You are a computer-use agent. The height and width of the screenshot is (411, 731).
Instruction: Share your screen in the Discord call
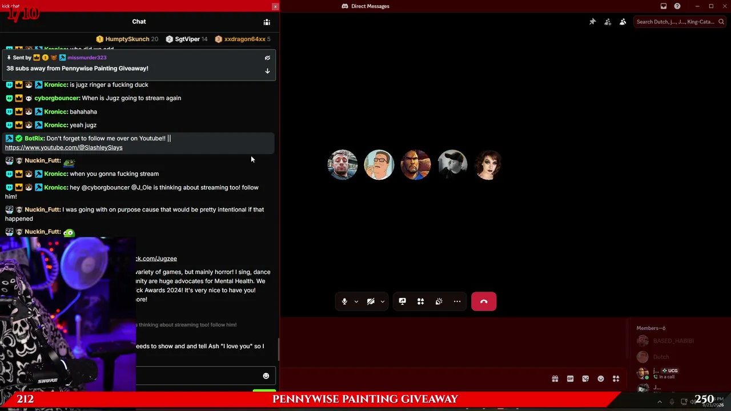tap(403, 301)
